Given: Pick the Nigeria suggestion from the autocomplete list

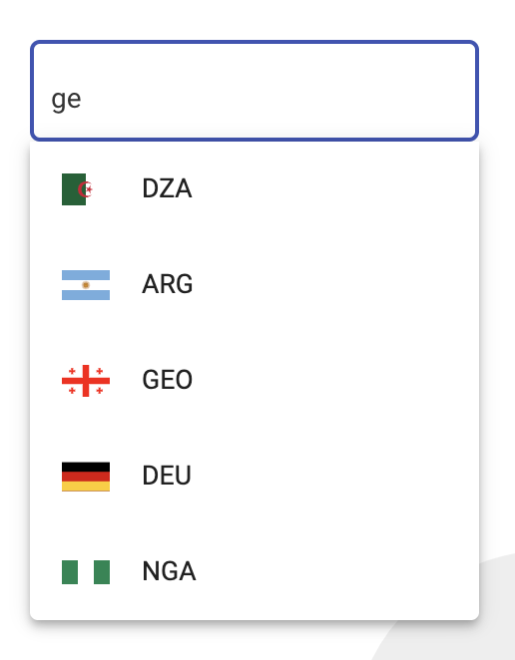Looking at the screenshot, I should [x=255, y=572].
